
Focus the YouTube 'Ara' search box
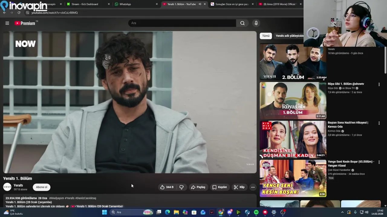182,23
